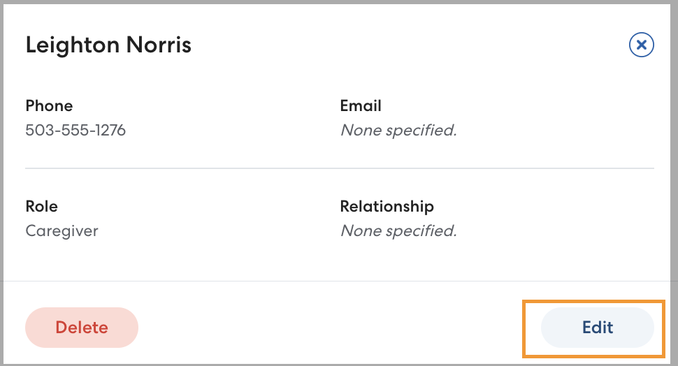This screenshot has height=366, width=678.
Task: Click the divider line between Phone and Role
Action: [x=339, y=168]
